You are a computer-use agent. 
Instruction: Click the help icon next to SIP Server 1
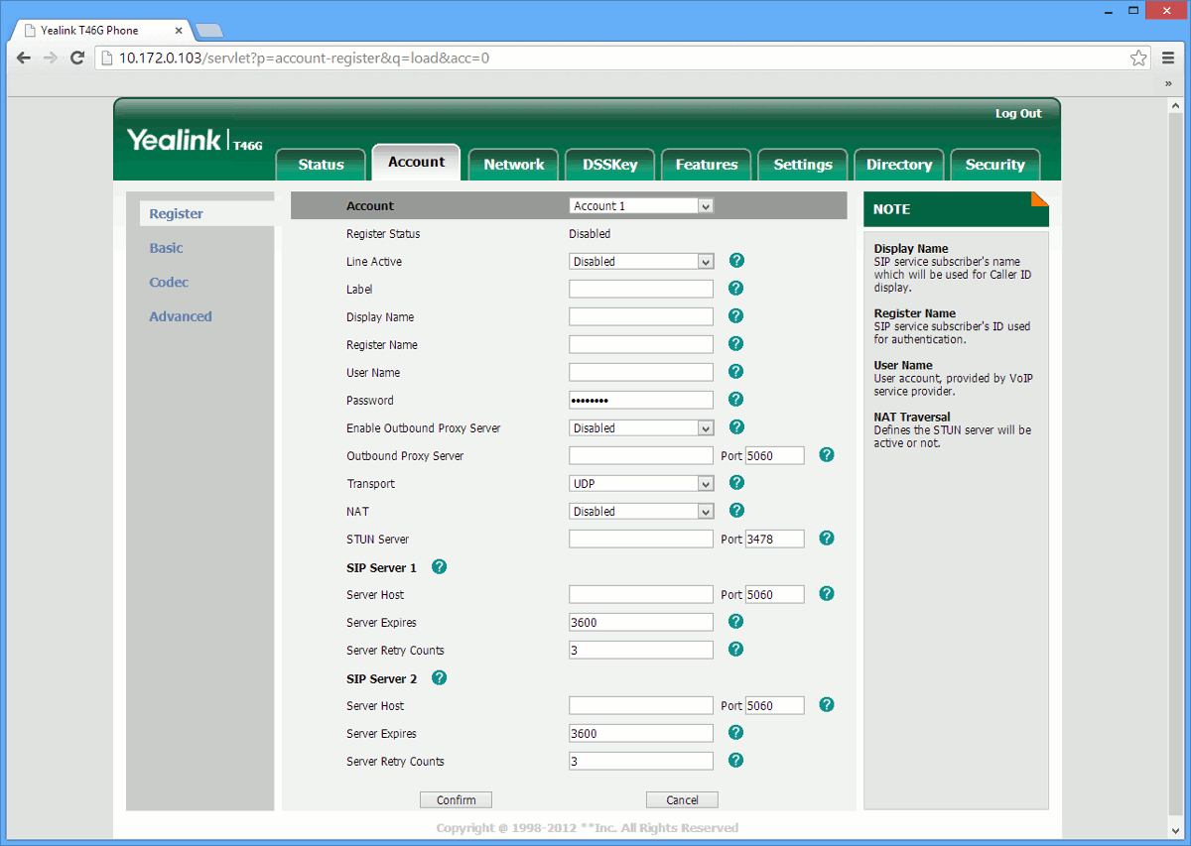440,567
